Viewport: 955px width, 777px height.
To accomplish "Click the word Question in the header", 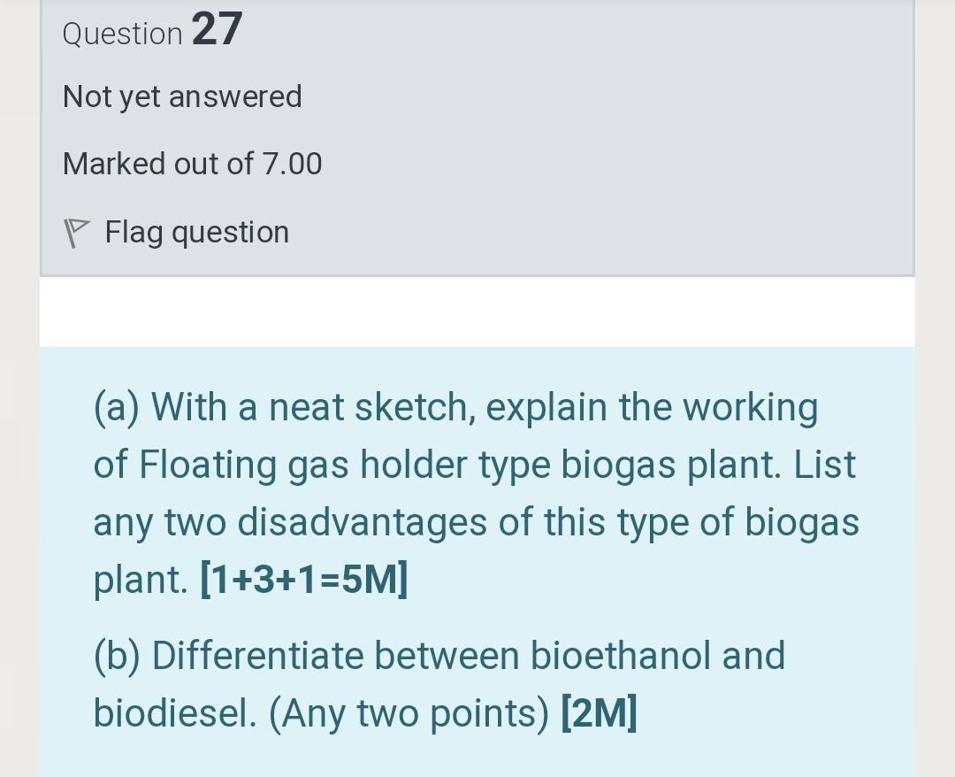I will (123, 34).
